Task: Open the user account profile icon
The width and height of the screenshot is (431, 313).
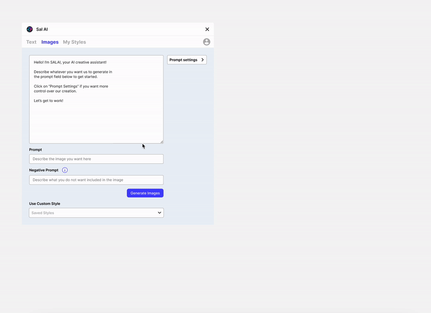Action: (x=206, y=42)
